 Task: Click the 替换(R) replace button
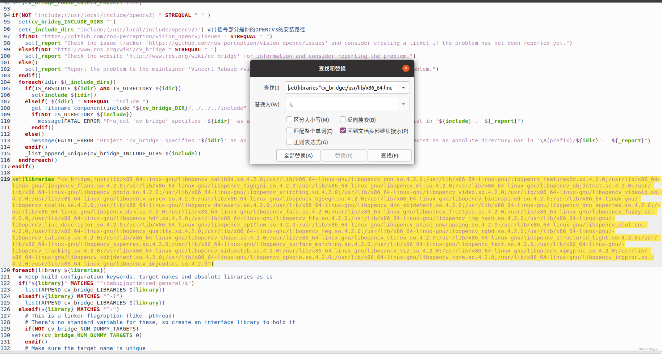343,155
